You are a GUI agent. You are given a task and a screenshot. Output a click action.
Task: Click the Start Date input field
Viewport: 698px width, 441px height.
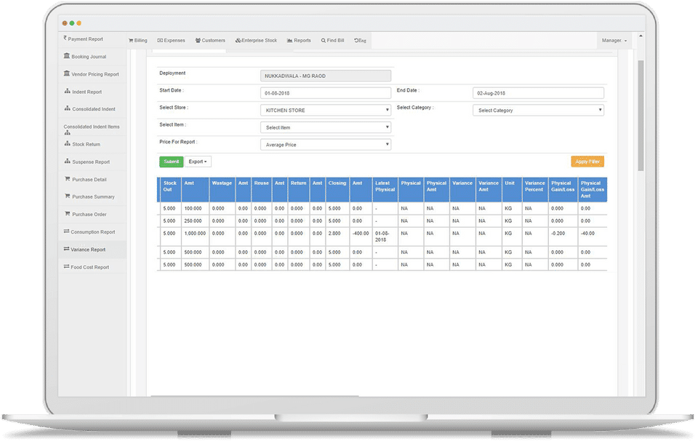326,93
